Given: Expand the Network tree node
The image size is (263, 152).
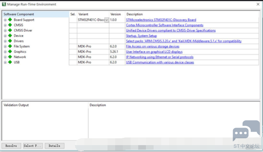Looking at the screenshot, I should point(5,57).
